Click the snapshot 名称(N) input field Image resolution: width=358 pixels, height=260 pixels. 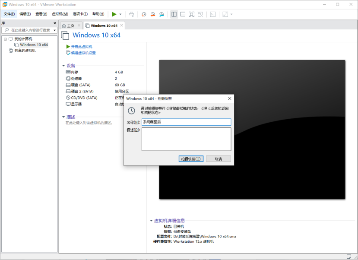(x=186, y=122)
